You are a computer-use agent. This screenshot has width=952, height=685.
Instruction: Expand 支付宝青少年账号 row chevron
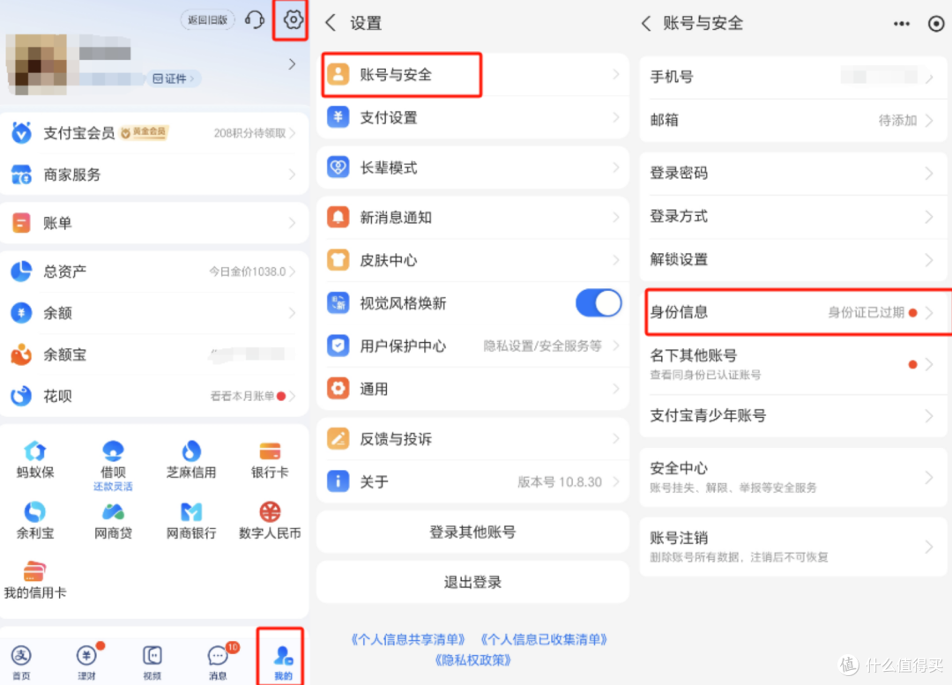(x=929, y=415)
